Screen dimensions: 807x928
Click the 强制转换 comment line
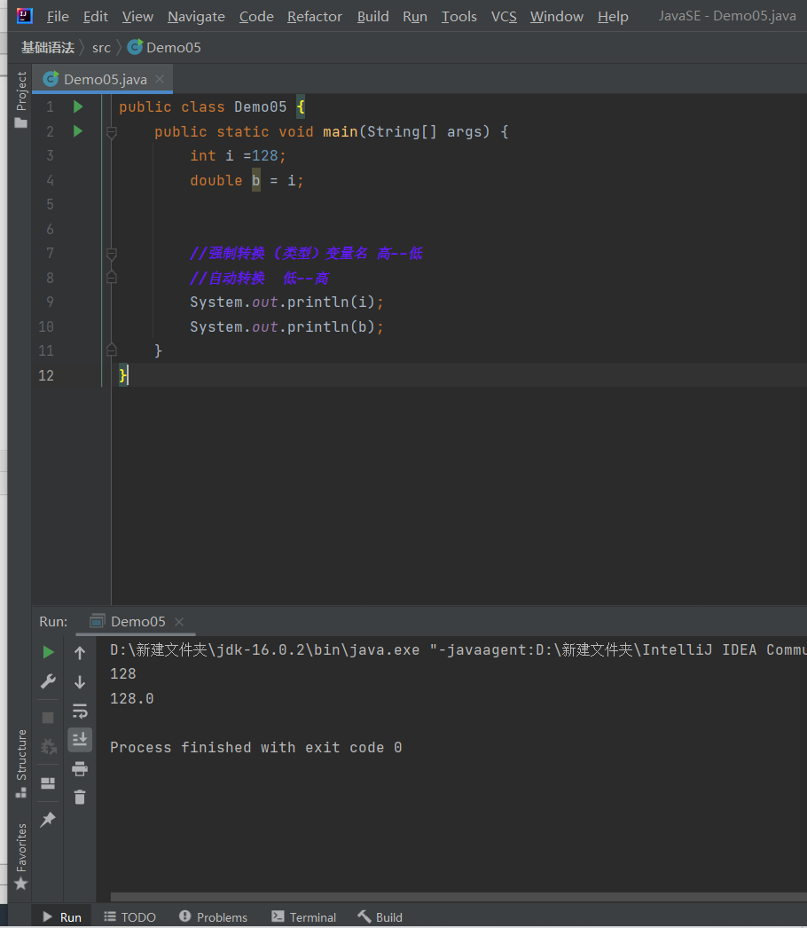(x=306, y=254)
